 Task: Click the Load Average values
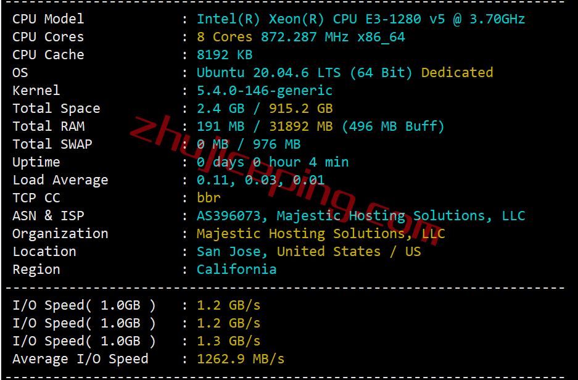(x=260, y=180)
